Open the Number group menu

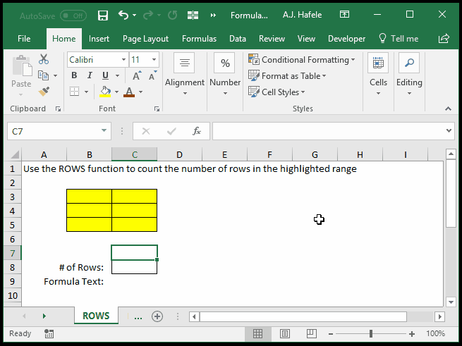(225, 74)
